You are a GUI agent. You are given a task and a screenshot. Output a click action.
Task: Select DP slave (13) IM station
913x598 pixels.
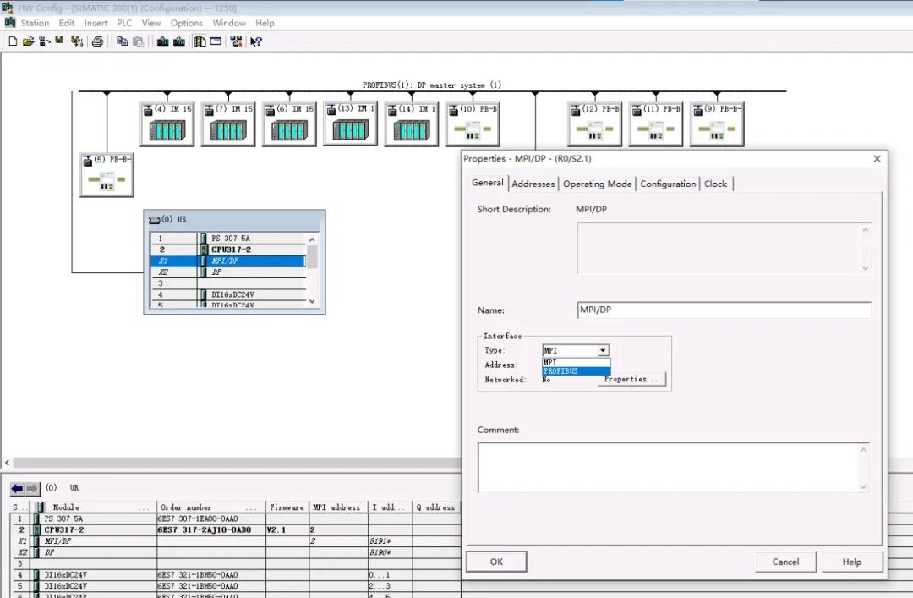click(351, 124)
